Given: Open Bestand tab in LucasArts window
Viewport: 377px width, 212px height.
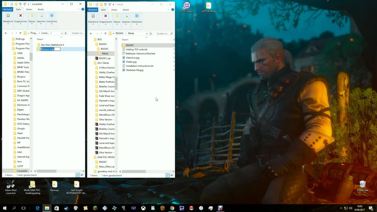Looking at the screenshot, I should pyautogui.click(x=7, y=9).
